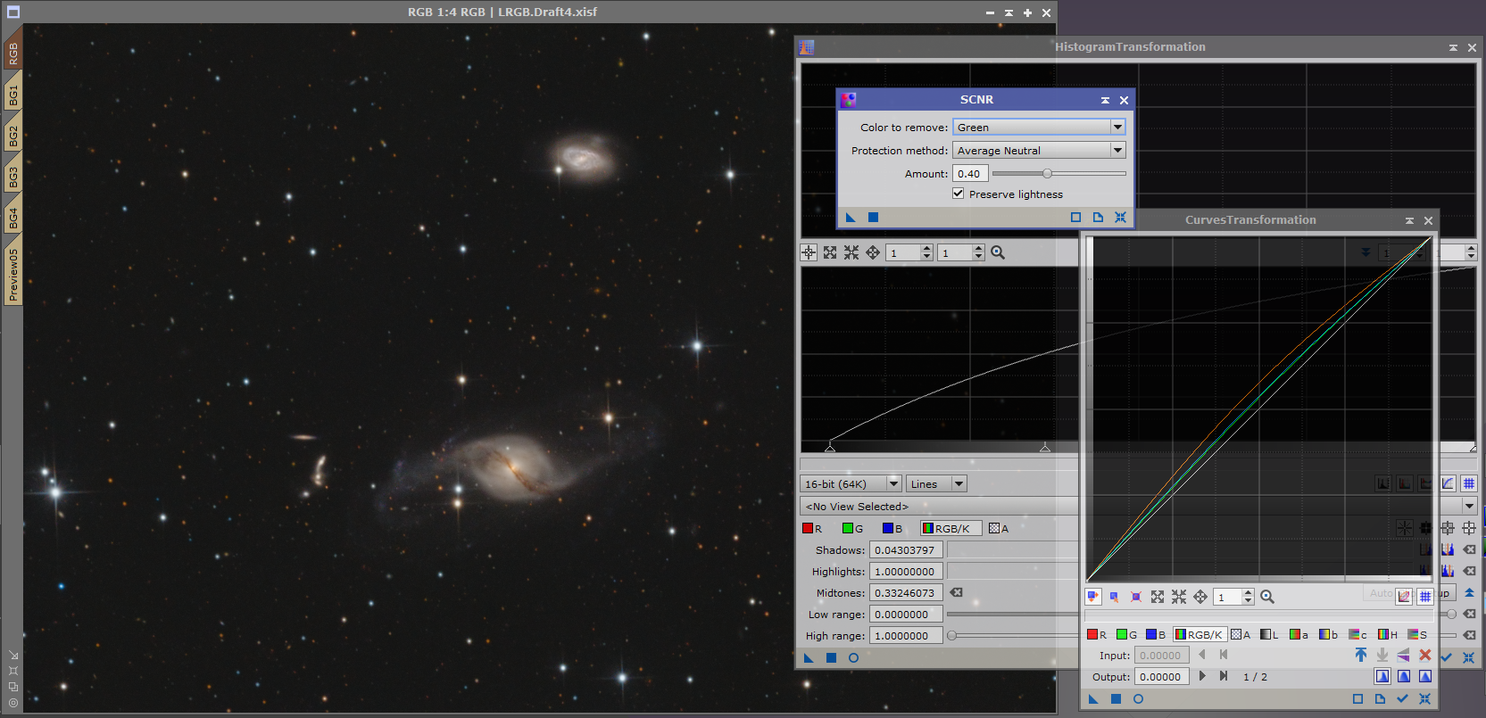The width and height of the screenshot is (1486, 718).
Task: Select edit point mode in CurvesTransformation
Action: [1093, 597]
